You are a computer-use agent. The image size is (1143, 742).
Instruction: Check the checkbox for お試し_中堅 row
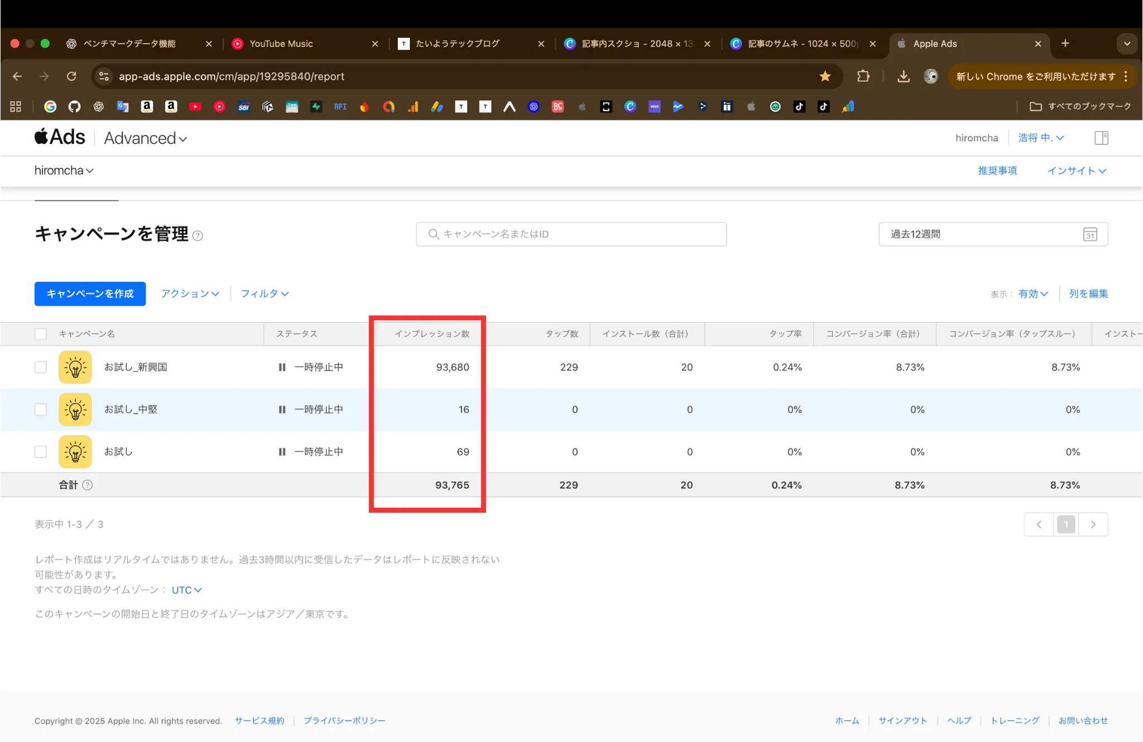tap(40, 409)
